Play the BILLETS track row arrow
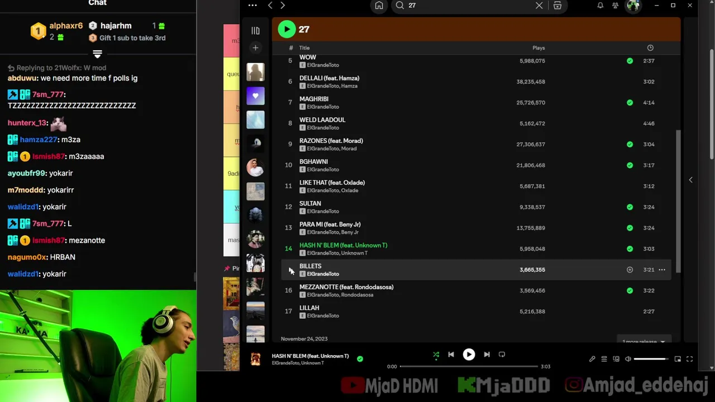The image size is (715, 402). (289, 270)
